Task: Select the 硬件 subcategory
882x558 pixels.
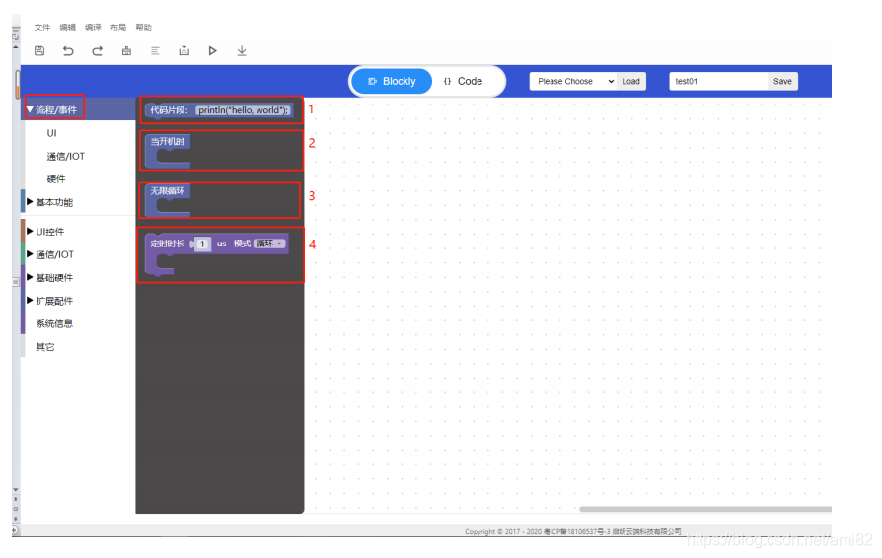Action: [56, 179]
